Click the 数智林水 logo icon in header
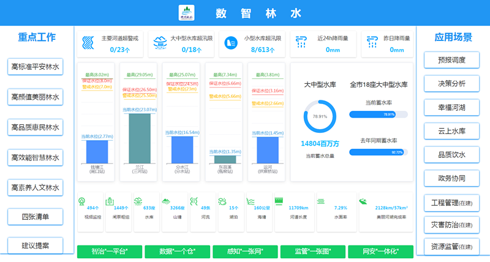This screenshot has width=490, height=262. point(186,13)
